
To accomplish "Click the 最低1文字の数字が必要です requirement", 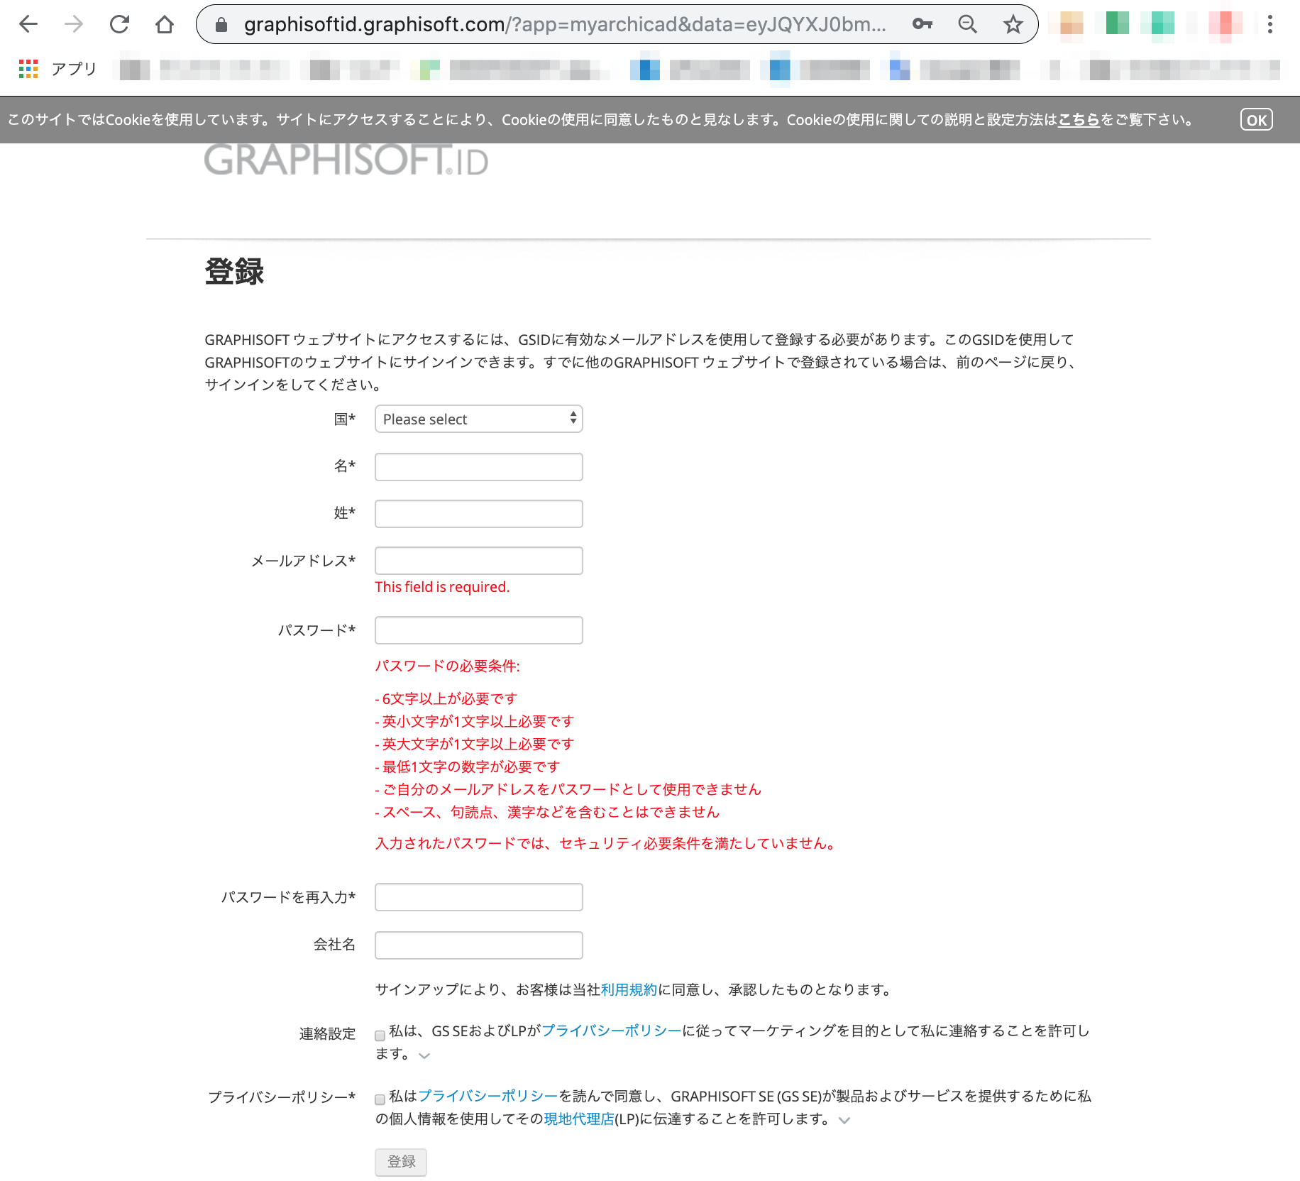I will pos(468,767).
